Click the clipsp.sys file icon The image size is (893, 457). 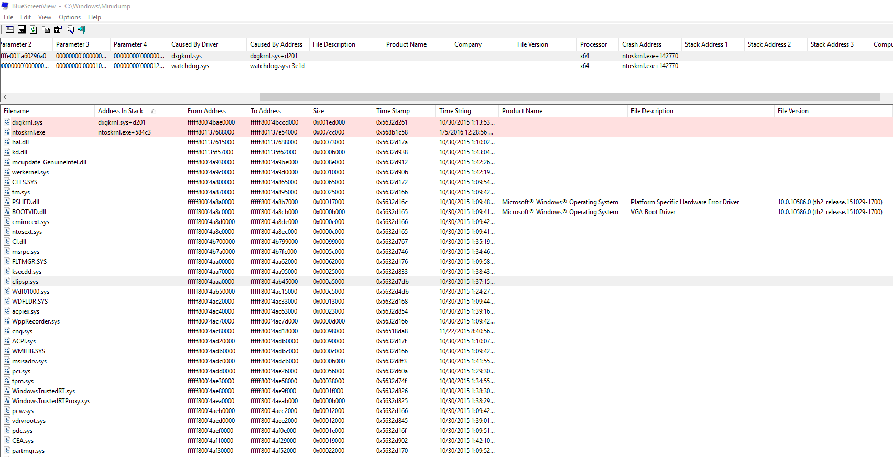[7, 282]
